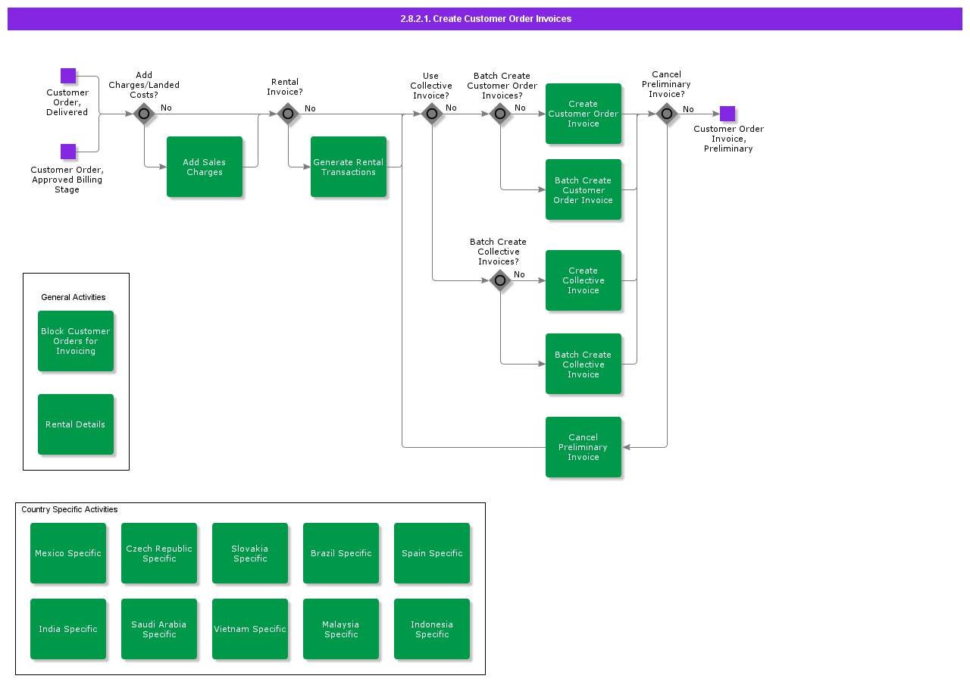Click the Batch Create Customer Order Invoices decision

pyautogui.click(x=500, y=114)
